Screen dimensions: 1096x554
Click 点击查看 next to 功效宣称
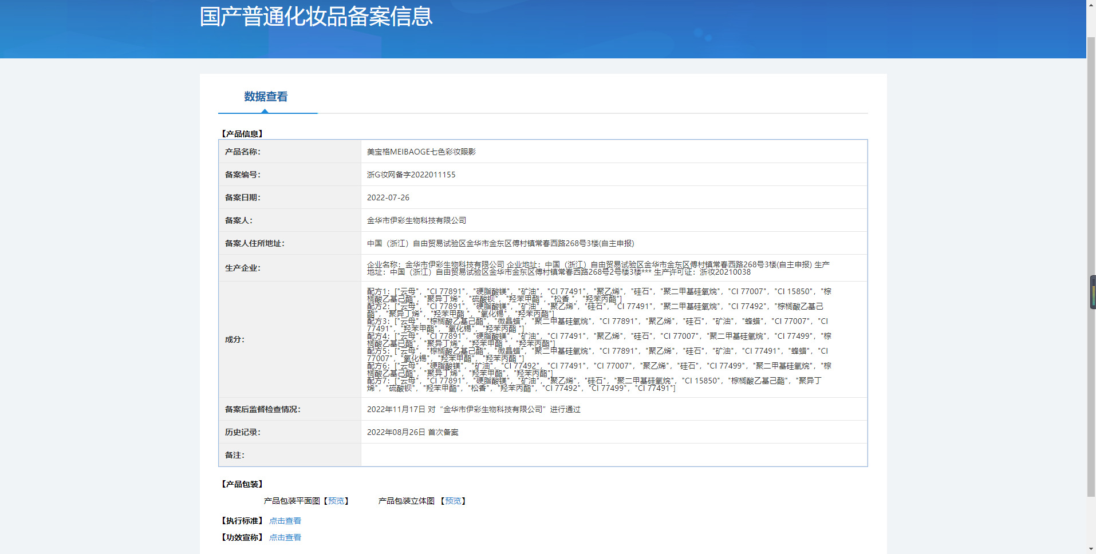[285, 537]
